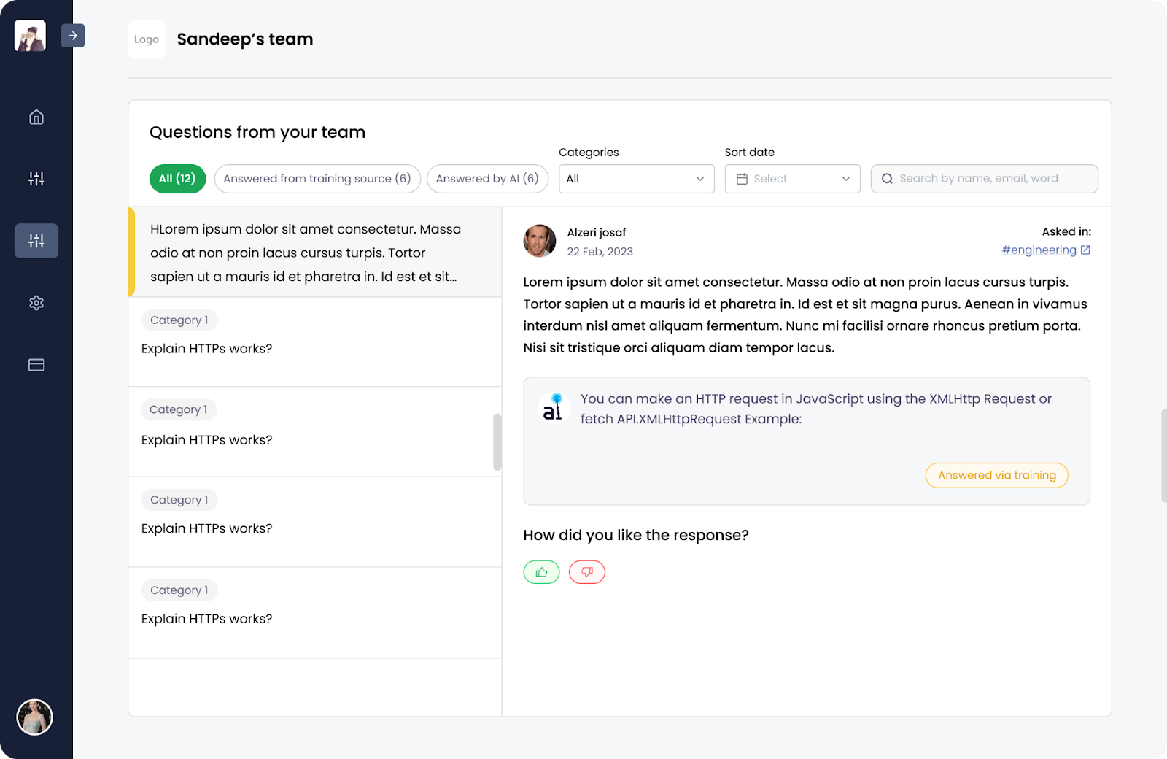This screenshot has width=1167, height=759.
Task: Select the Answered from training source filter
Action: pyautogui.click(x=317, y=178)
